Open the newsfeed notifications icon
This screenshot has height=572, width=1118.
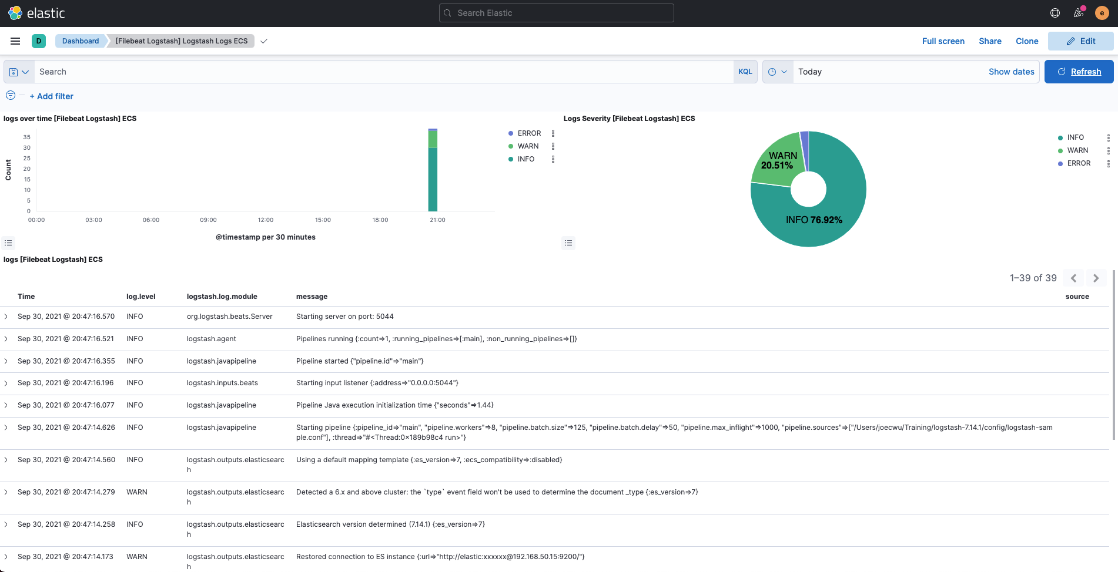[1079, 13]
